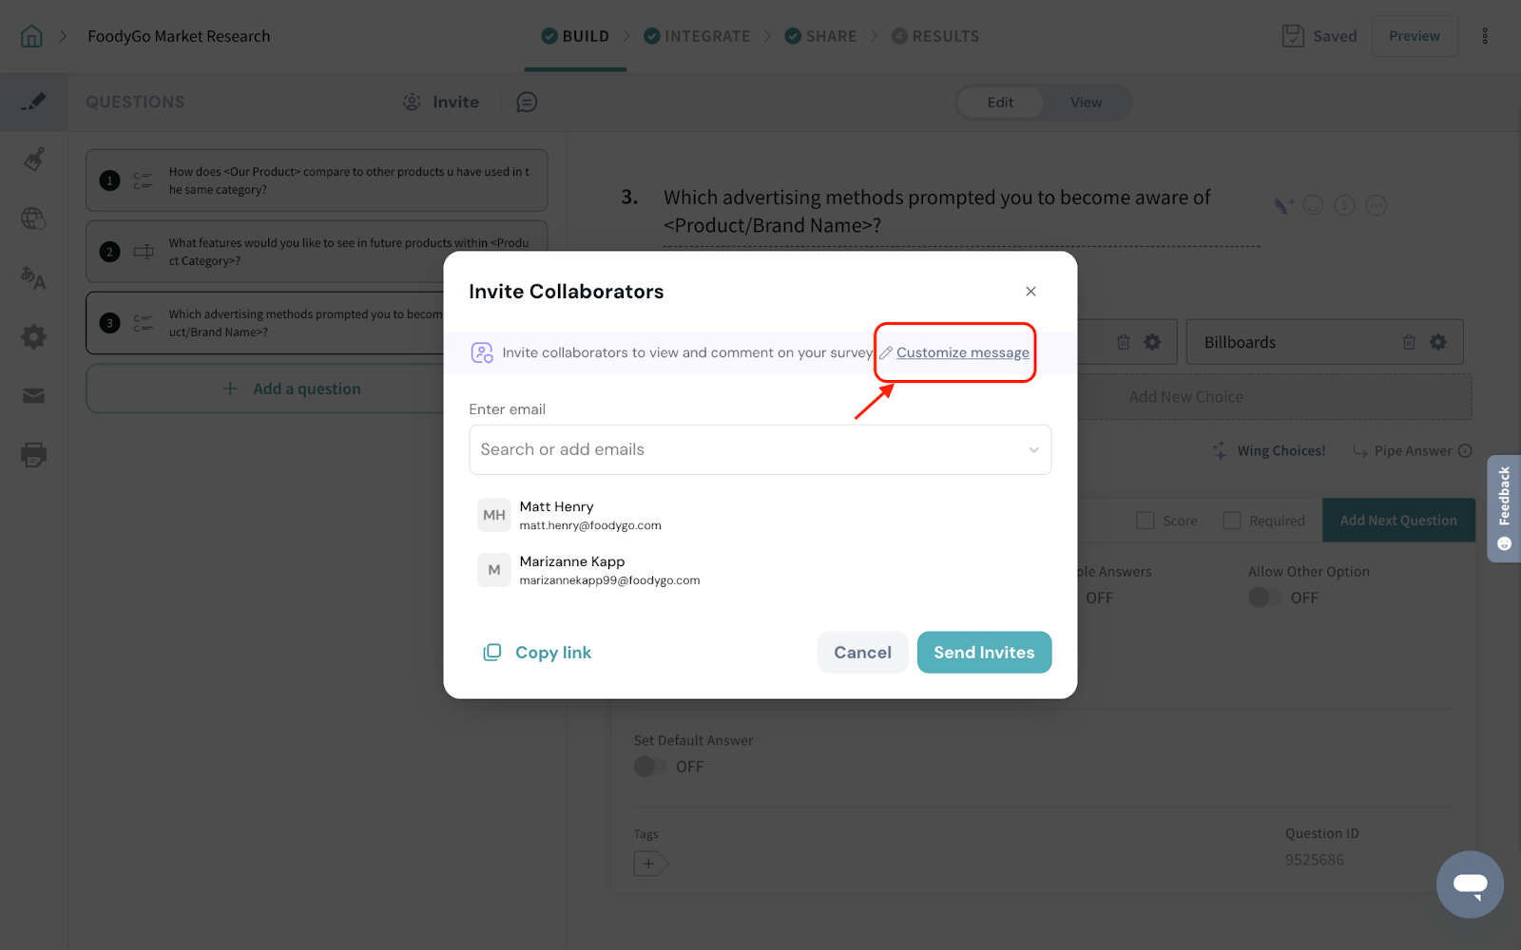Click the Send Invites button
The width and height of the screenshot is (1521, 950).
point(984,653)
